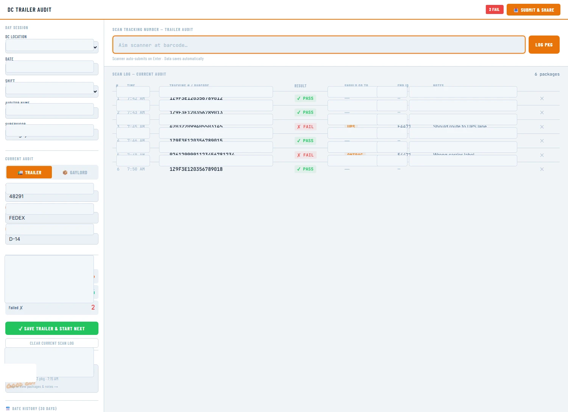Delete the failed UPS lane scan row

[x=542, y=127]
